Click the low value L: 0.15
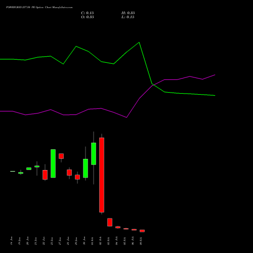The height and width of the screenshot is (253, 253). 128,17
